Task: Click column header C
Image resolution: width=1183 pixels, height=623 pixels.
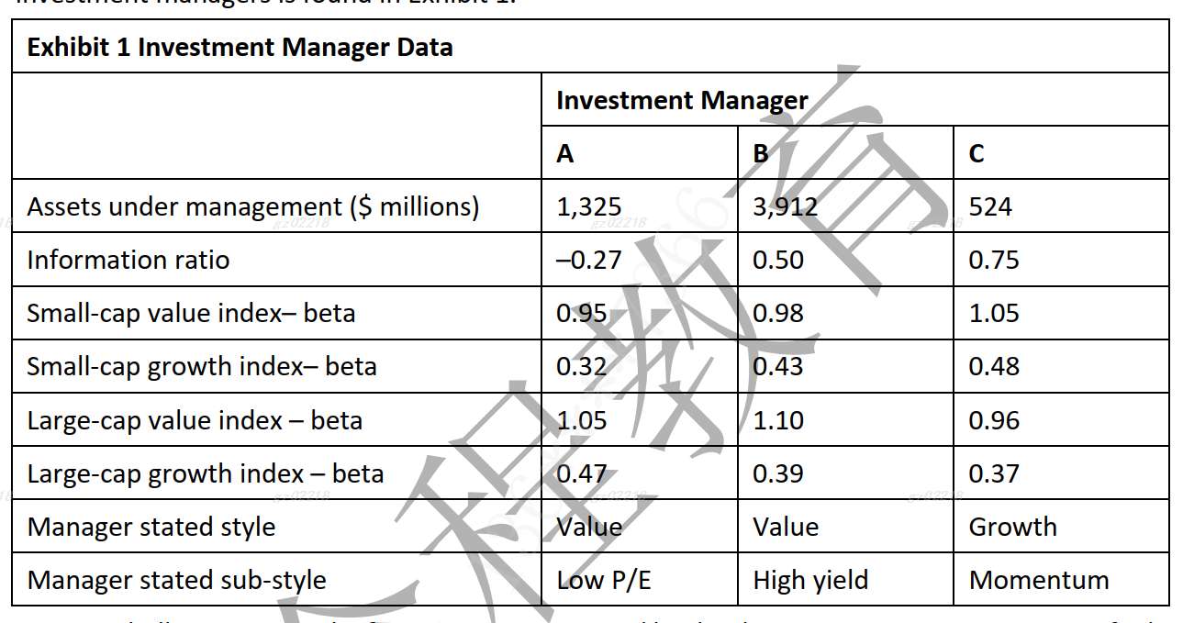Action: [977, 153]
